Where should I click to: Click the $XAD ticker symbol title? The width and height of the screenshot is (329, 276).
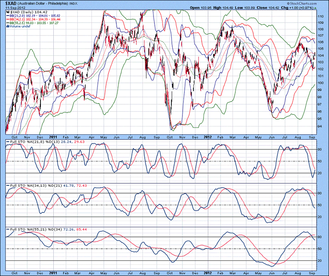click(x=10, y=3)
